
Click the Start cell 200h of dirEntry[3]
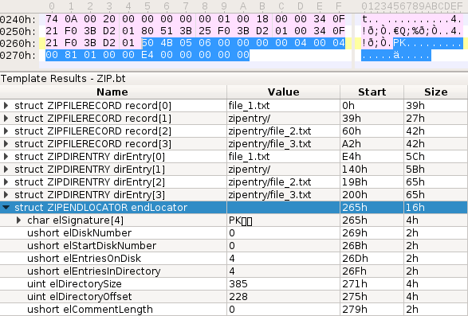pyautogui.click(x=355, y=195)
